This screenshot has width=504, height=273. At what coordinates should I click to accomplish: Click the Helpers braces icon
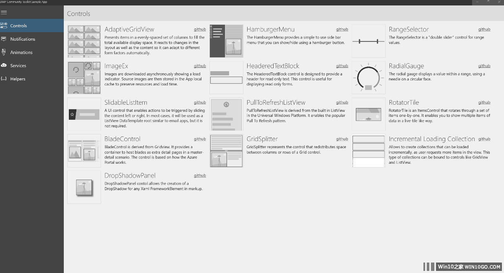click(4, 79)
